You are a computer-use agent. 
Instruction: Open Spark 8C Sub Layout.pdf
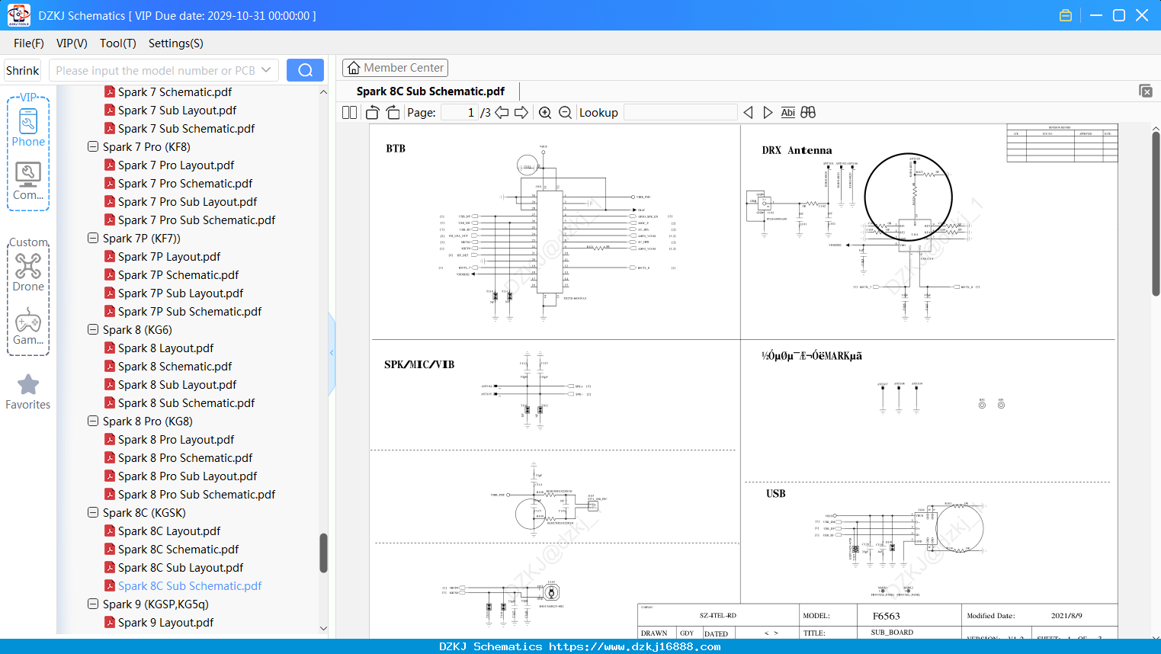click(x=181, y=567)
